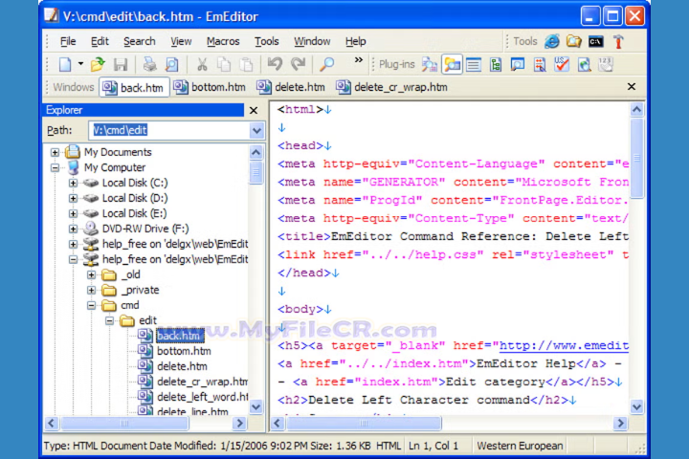
Task: Click the Ln 1, Col 1 status entry
Action: pos(433,446)
